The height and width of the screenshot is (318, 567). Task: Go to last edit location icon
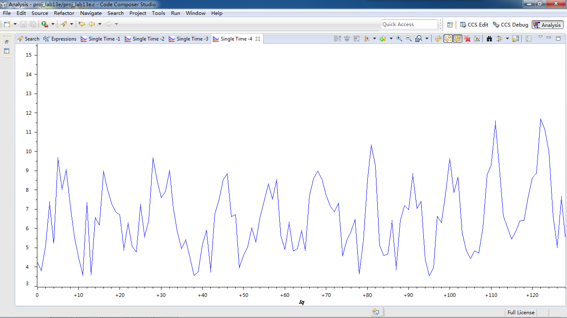click(x=82, y=24)
